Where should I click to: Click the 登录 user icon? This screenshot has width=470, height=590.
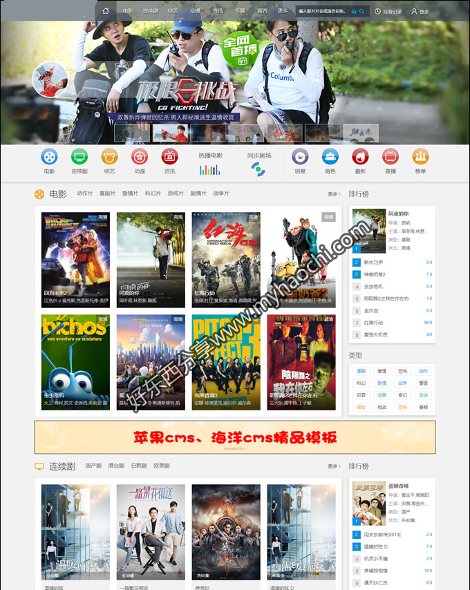tap(414, 11)
